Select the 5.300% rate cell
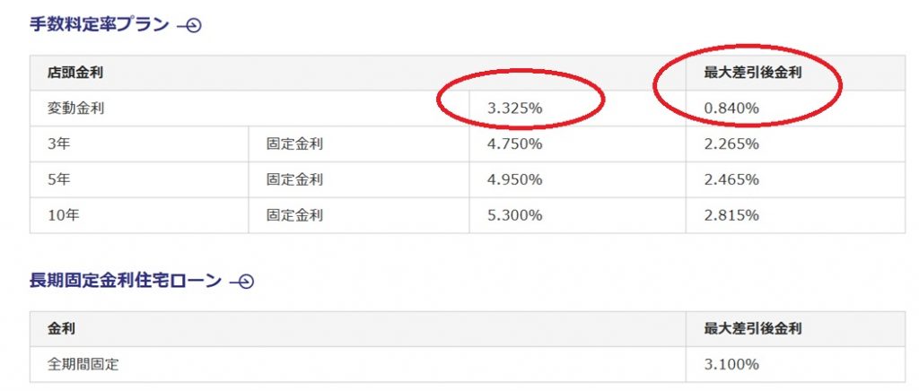Viewport: 919px width, 391px height. [514, 215]
